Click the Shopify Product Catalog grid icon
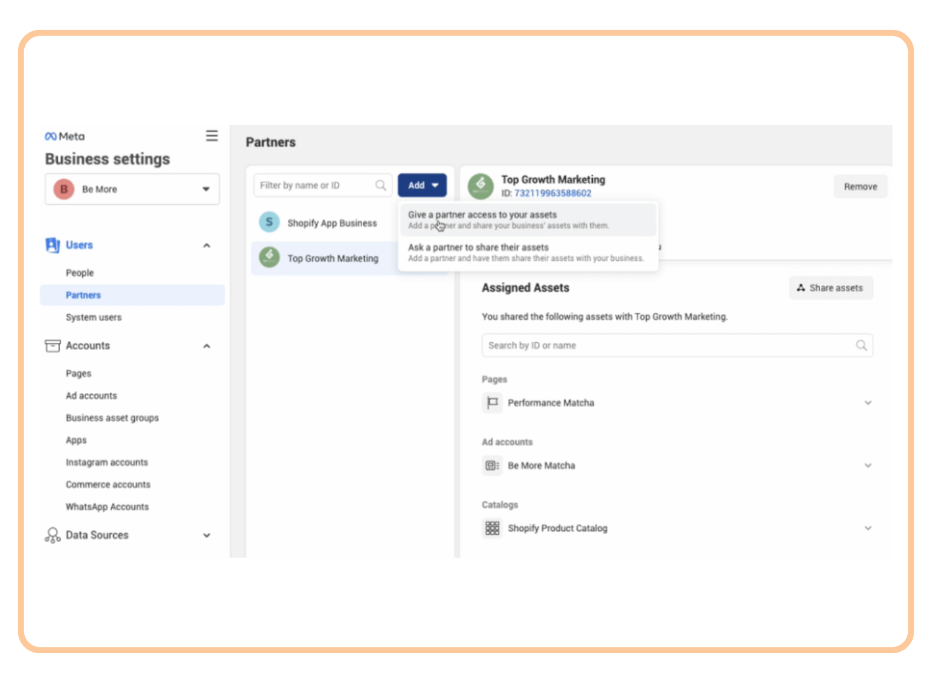932x683 pixels. tap(492, 528)
